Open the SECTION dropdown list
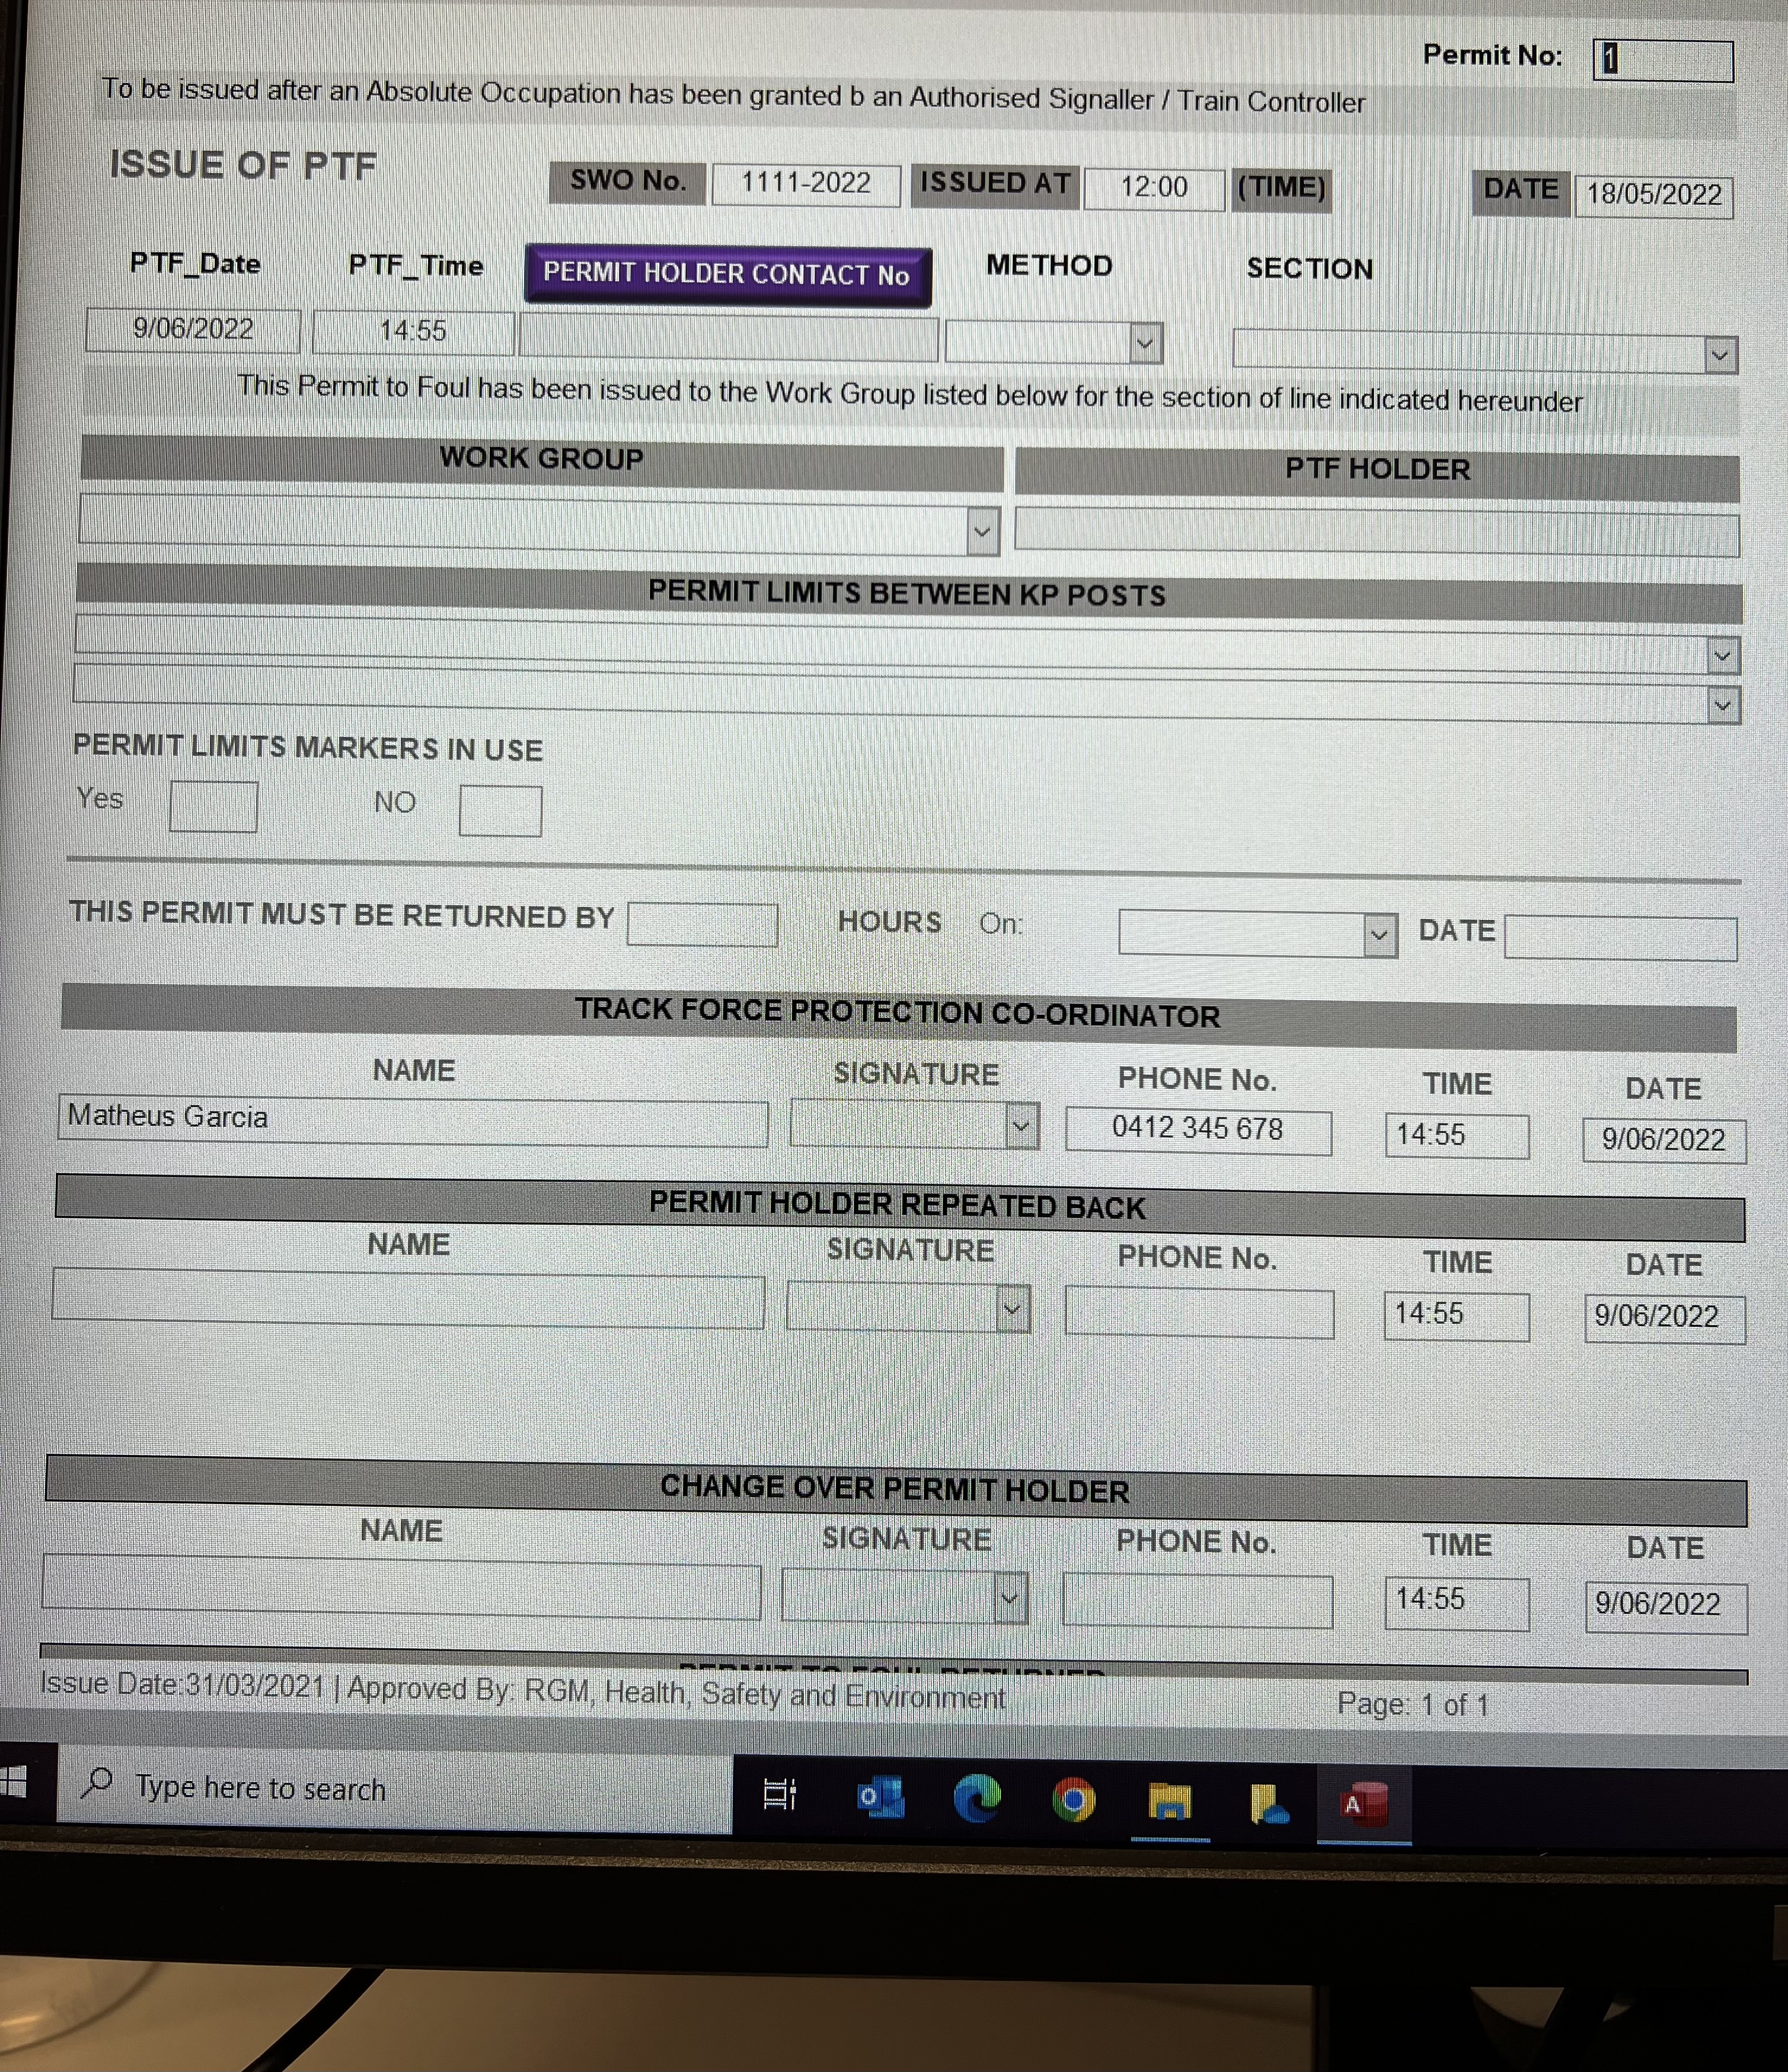This screenshot has width=1788, height=2072. [1719, 355]
